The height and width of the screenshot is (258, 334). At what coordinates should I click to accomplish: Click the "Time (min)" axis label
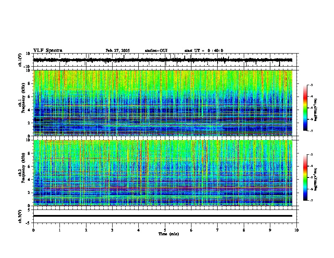(x=169, y=234)
